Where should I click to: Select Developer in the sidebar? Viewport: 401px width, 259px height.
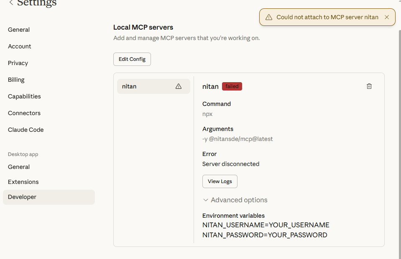[x=22, y=197]
